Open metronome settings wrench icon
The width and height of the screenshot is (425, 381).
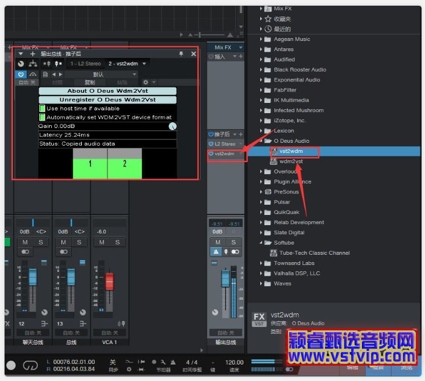[163, 362]
